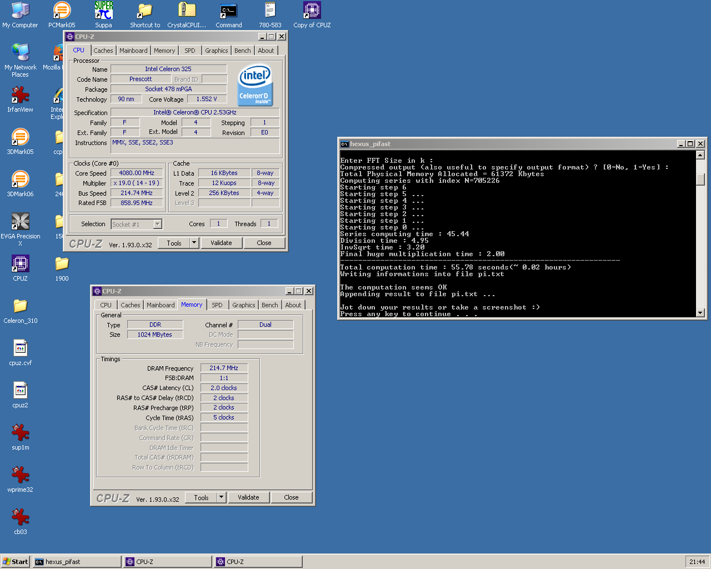Open the Socket #1 selection dropdown
Viewport: 711px width, 569px height.
158,224
